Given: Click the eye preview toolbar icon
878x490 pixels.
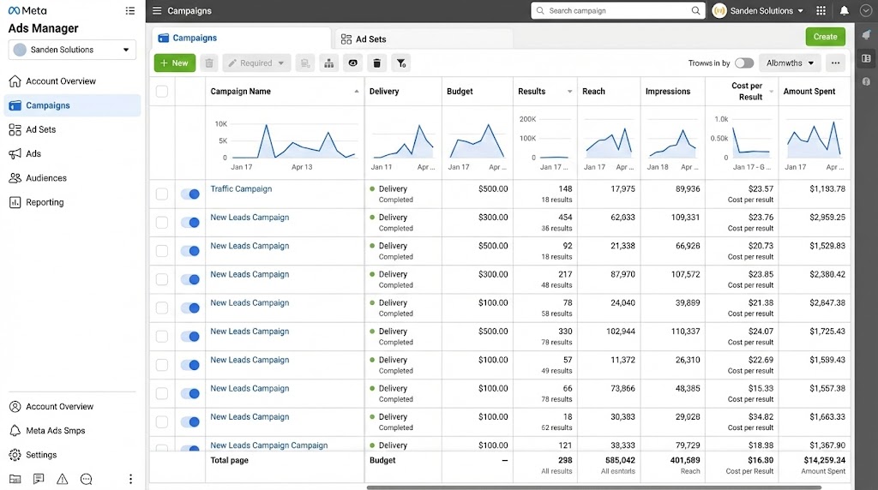Looking at the screenshot, I should pos(352,63).
